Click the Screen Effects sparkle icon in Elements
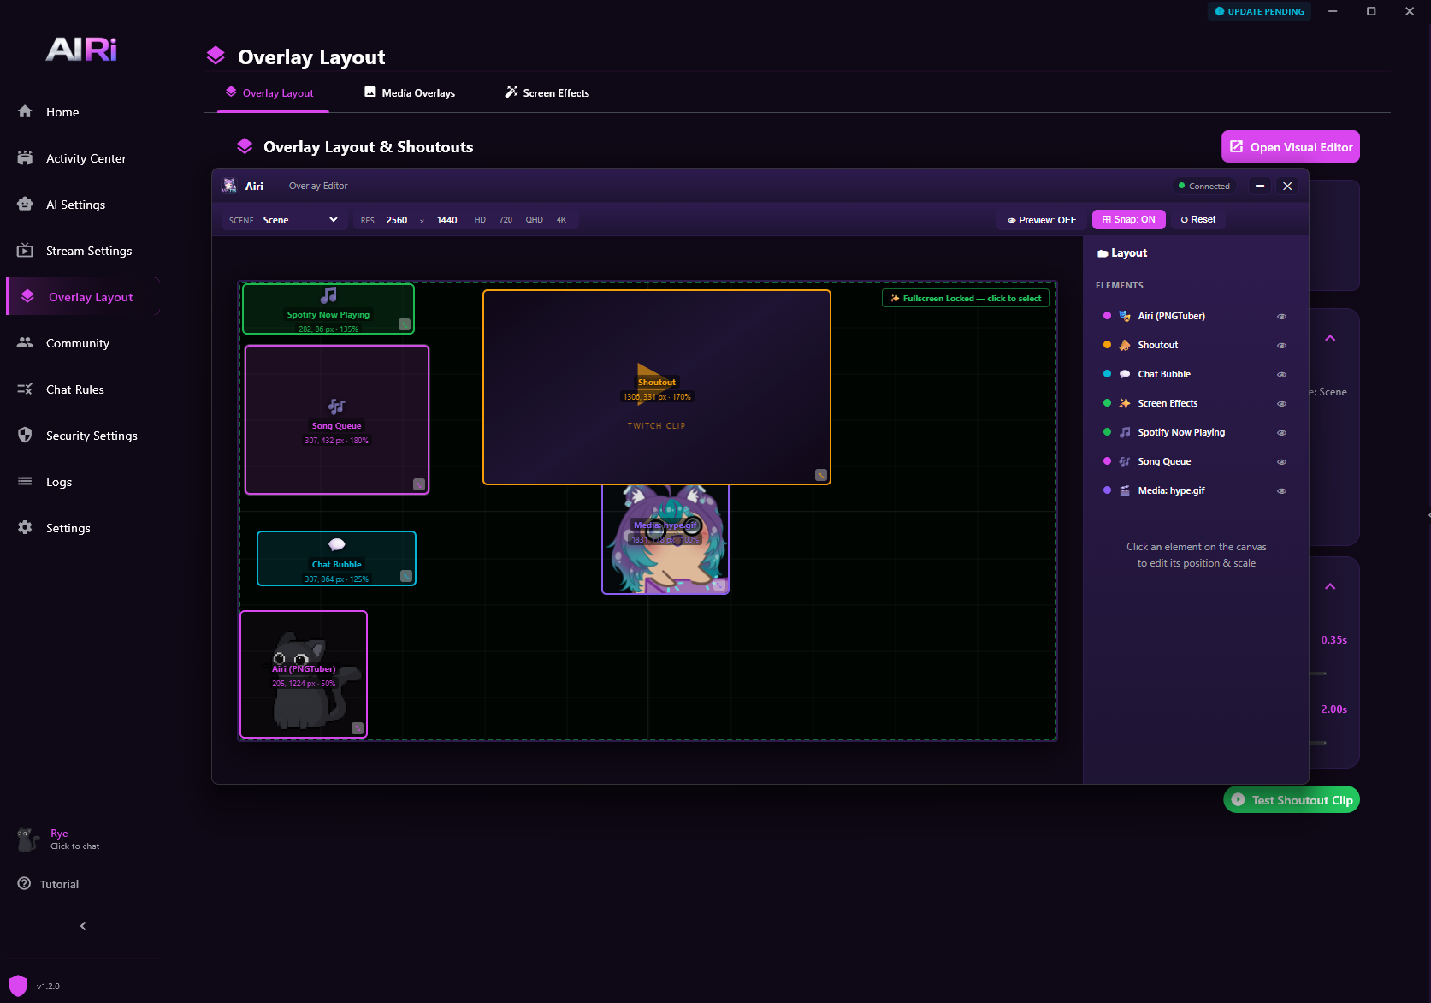This screenshot has width=1431, height=1003. [1124, 403]
